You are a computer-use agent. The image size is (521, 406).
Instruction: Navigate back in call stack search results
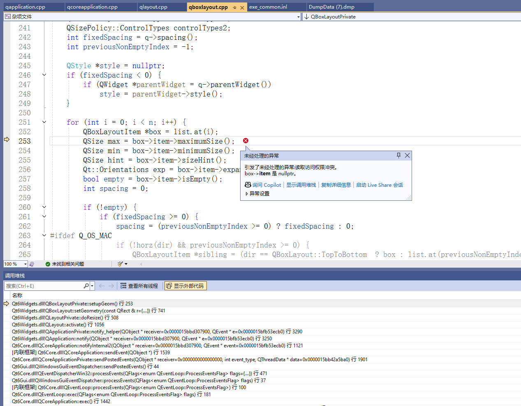pos(102,286)
